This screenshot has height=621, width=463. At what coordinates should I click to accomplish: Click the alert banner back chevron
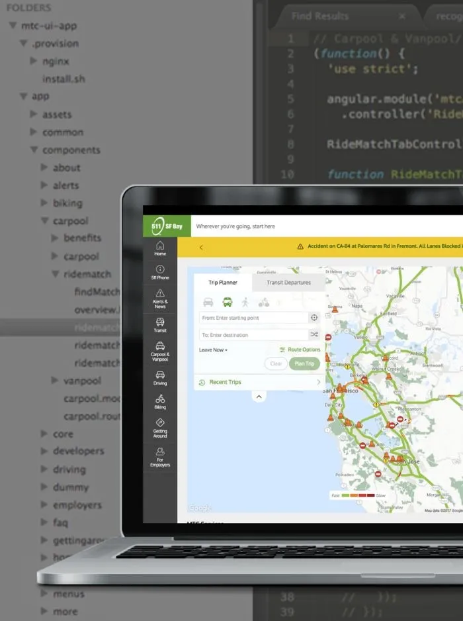click(x=201, y=248)
